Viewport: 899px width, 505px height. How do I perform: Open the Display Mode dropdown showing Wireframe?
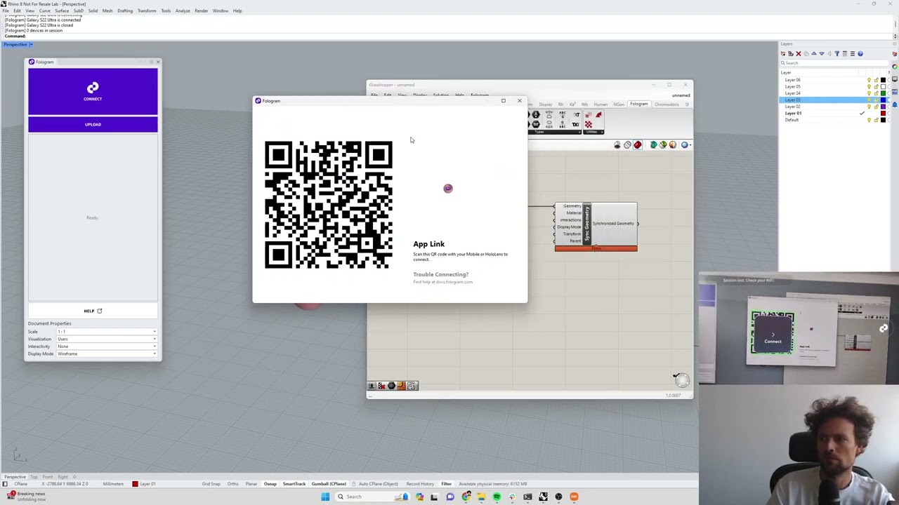[x=107, y=354]
